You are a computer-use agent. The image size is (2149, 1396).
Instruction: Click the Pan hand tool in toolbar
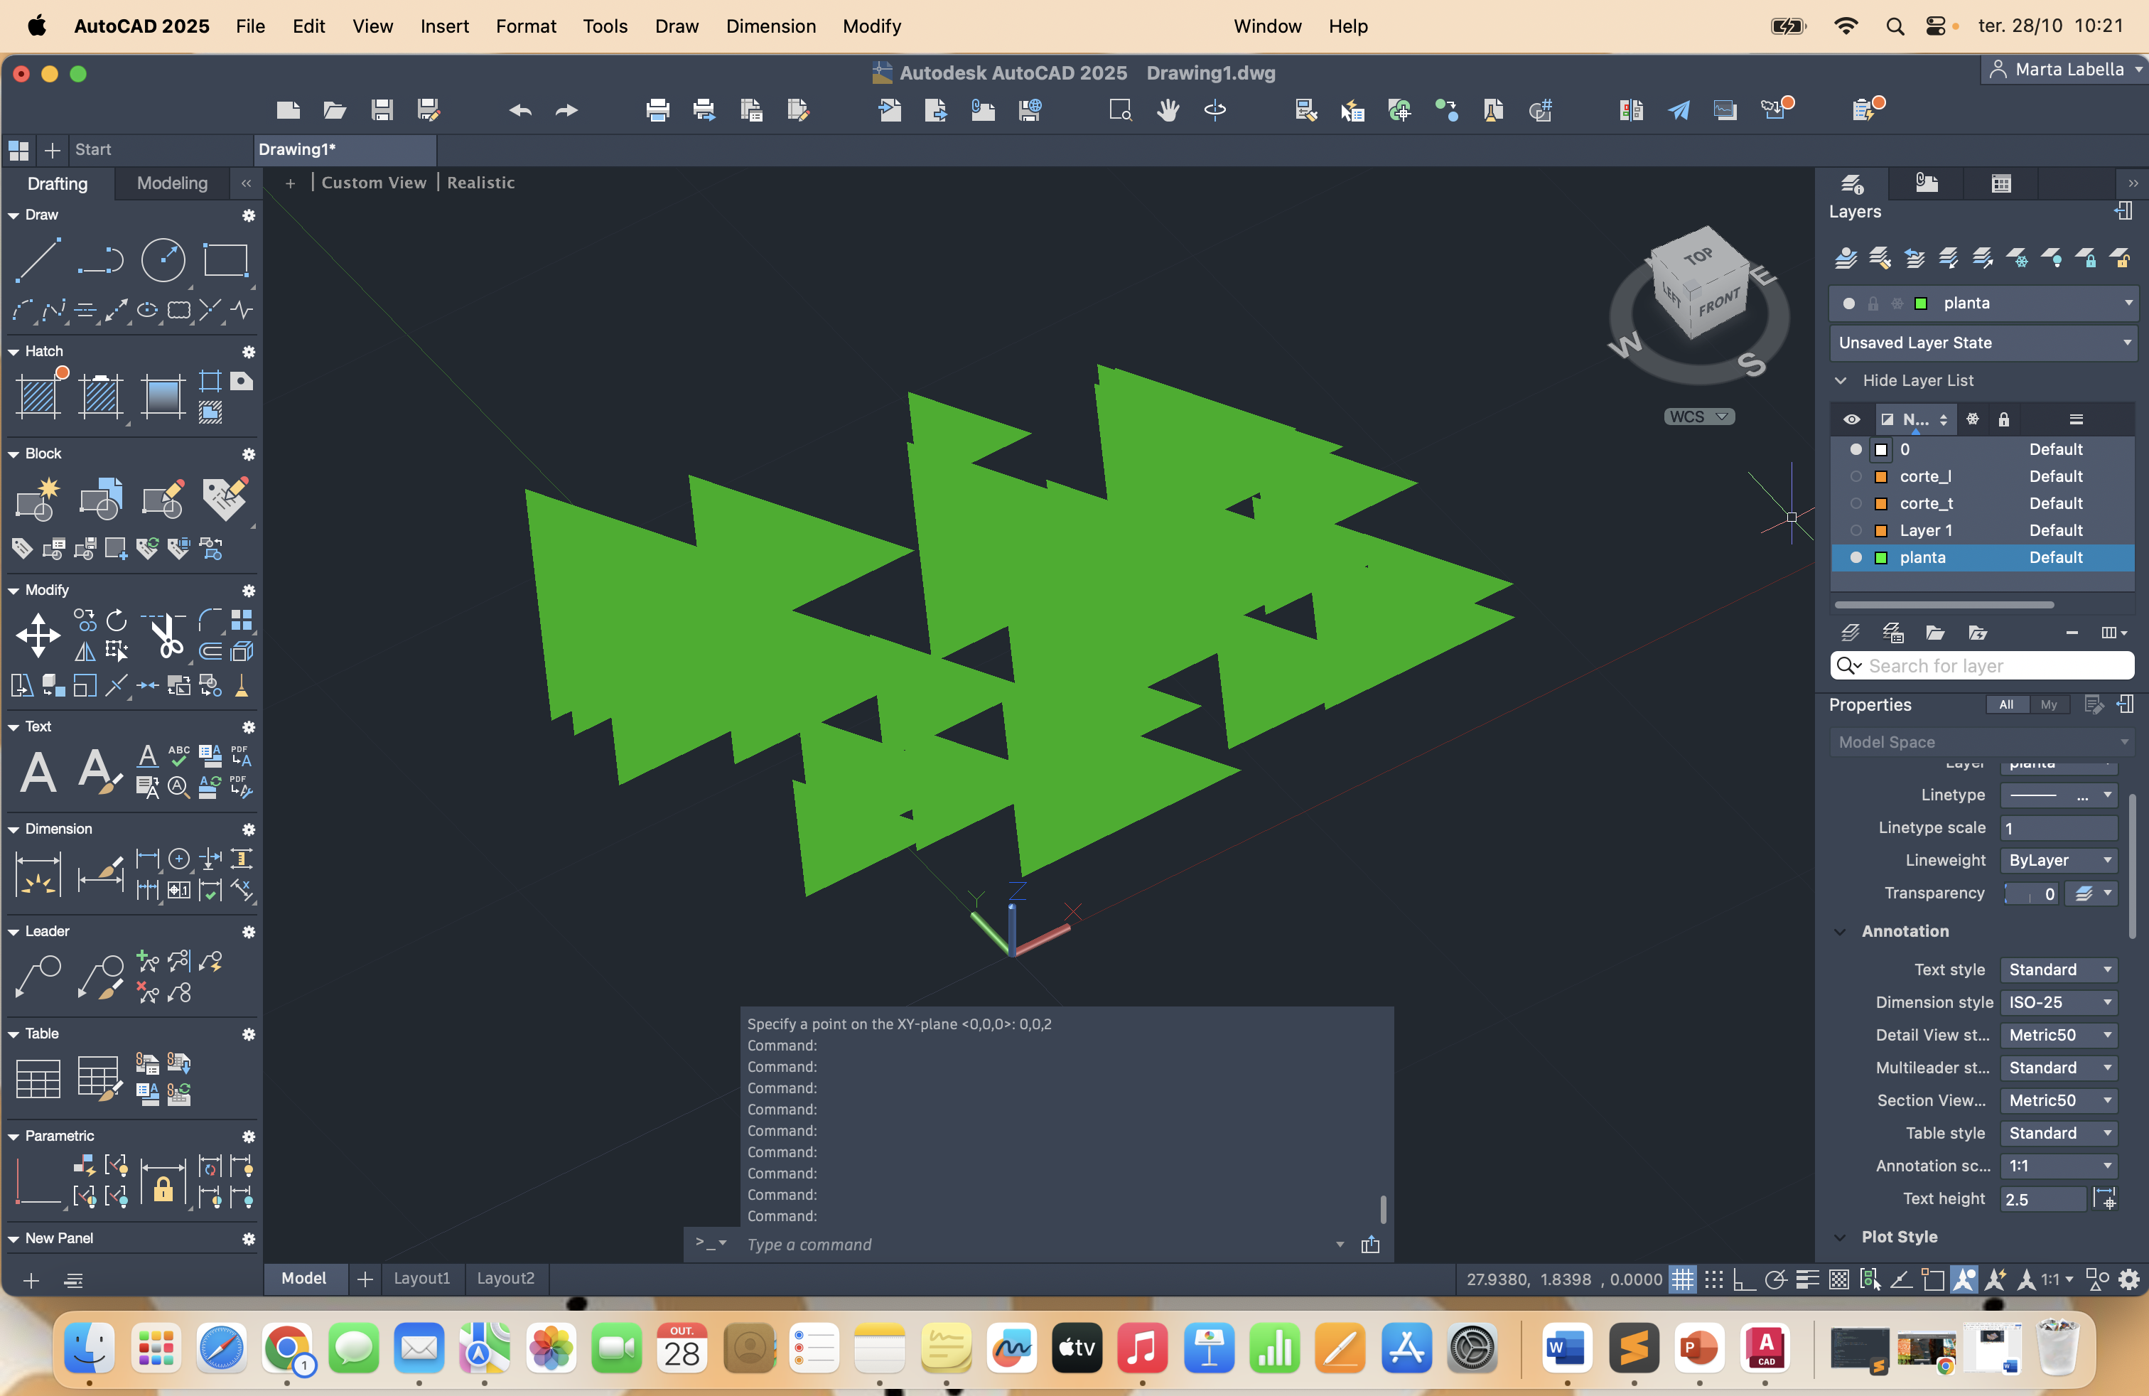tap(1168, 110)
